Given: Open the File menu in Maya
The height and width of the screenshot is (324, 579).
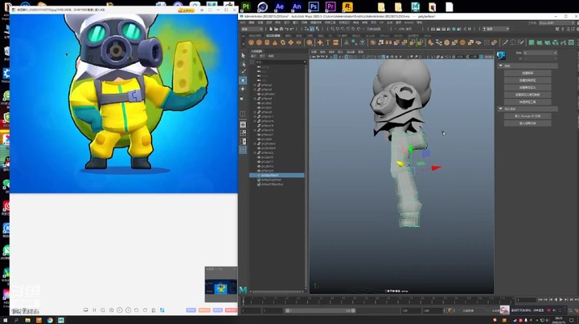Looking at the screenshot, I should pos(243,22).
